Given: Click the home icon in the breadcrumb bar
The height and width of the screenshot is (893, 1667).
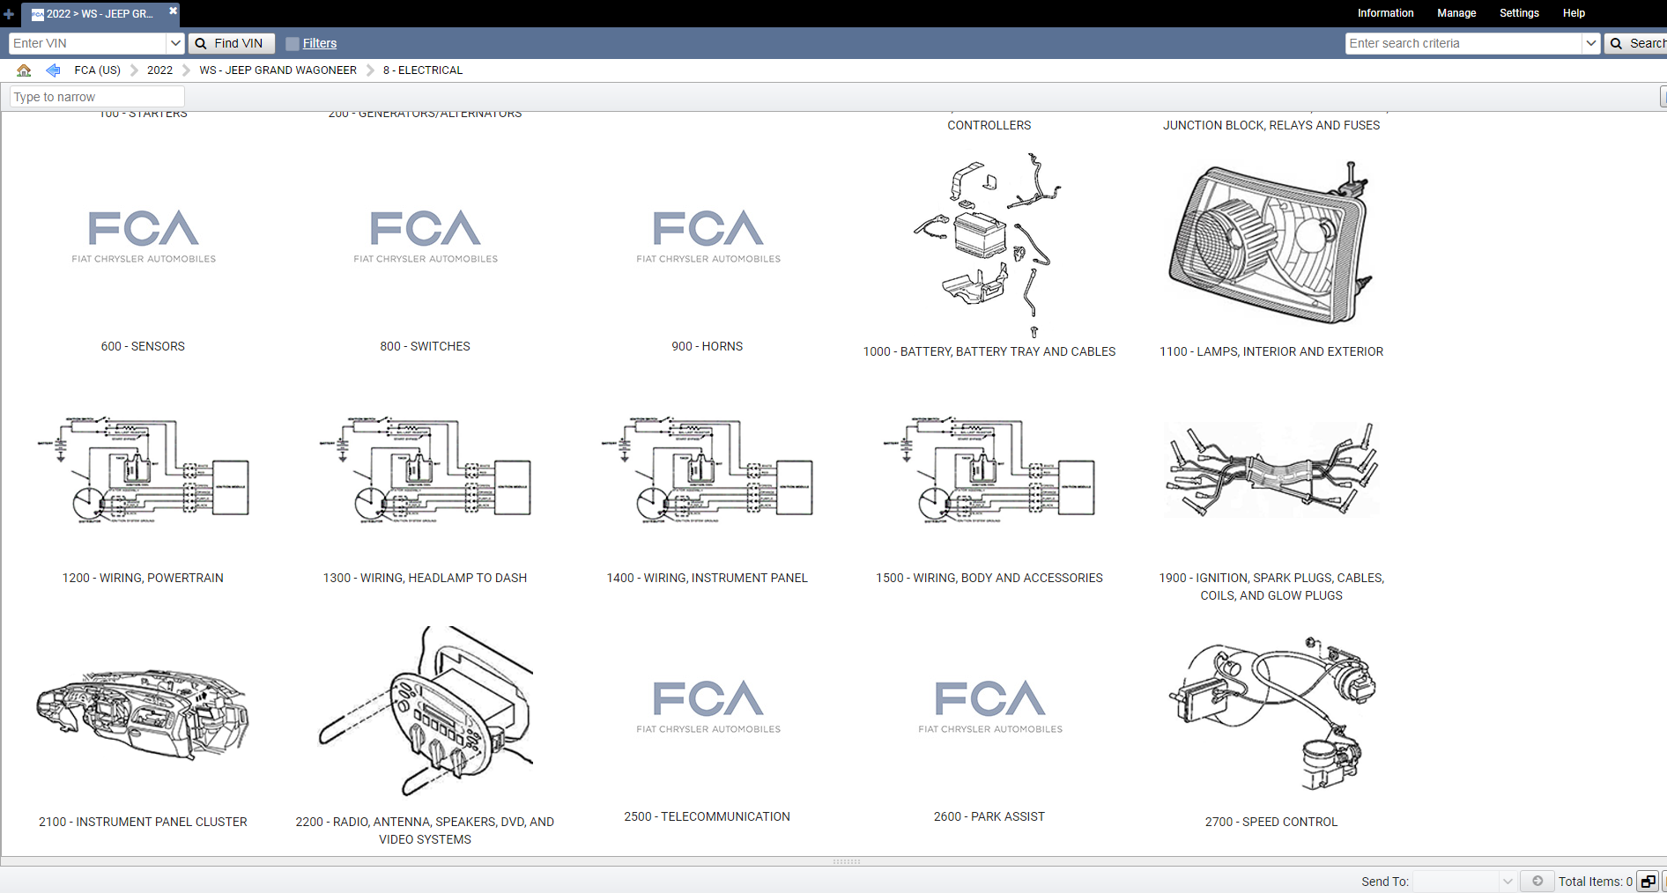Looking at the screenshot, I should pyautogui.click(x=24, y=70).
